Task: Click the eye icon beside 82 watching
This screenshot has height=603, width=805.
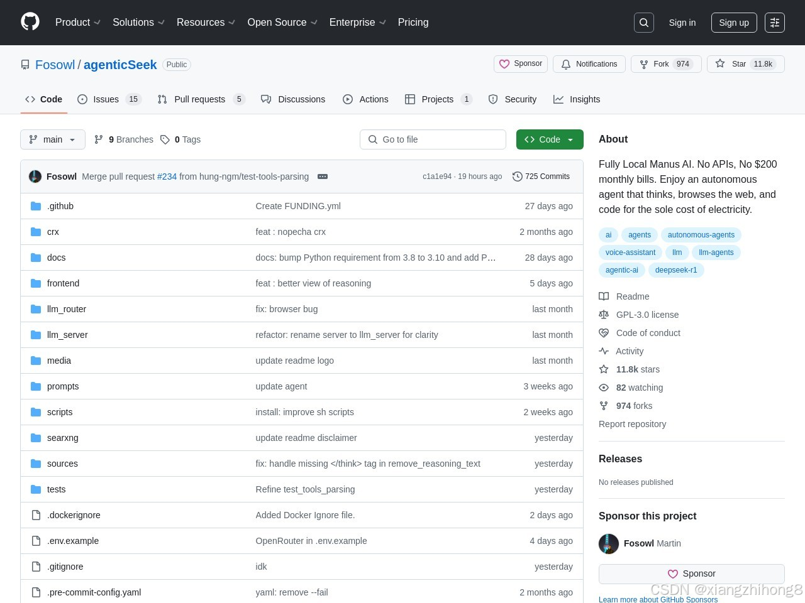Action: (x=604, y=388)
